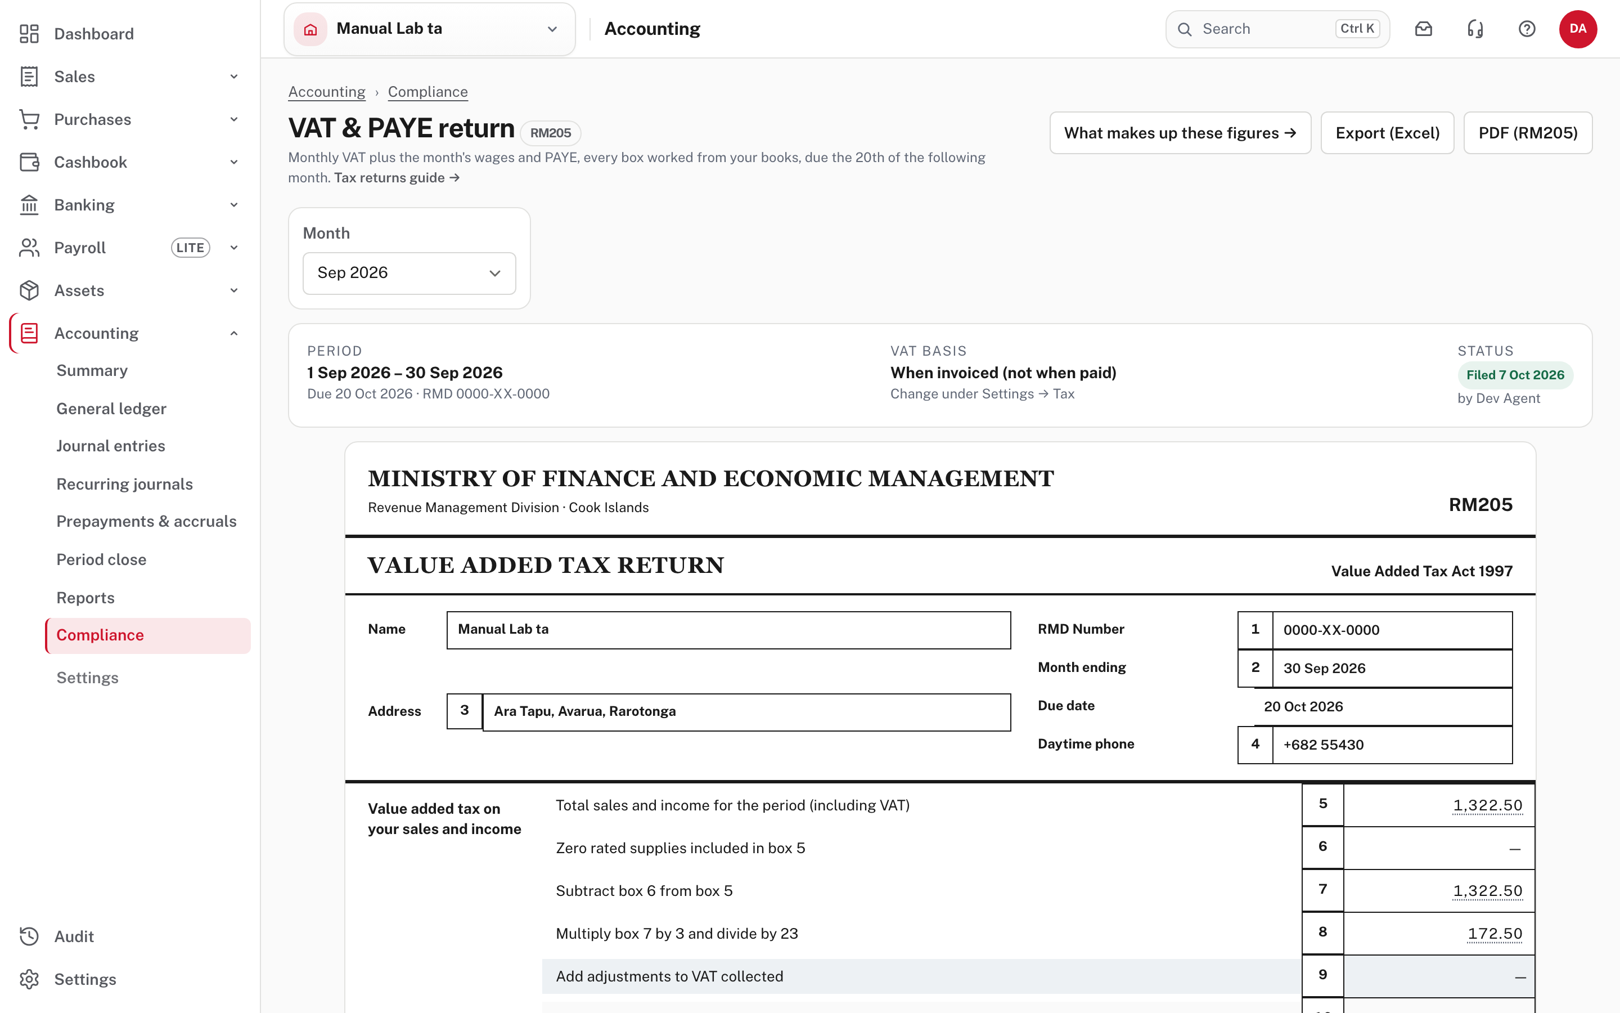
Task: Open Recurring journals
Action: point(124,484)
